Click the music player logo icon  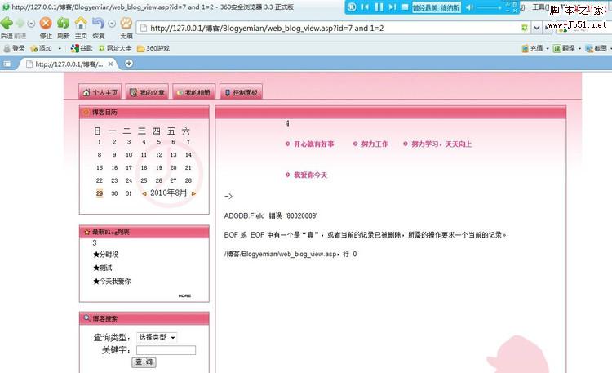tap(352, 7)
